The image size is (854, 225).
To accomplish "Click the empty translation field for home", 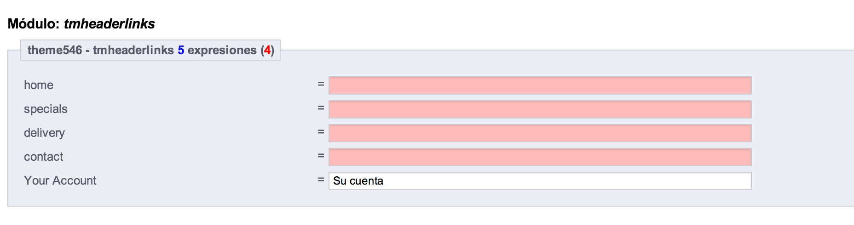I will (x=540, y=85).
